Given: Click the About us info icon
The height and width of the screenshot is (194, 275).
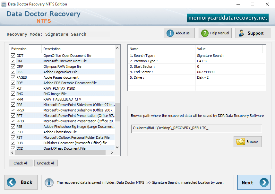Looking at the screenshot, I should tap(170, 33).
